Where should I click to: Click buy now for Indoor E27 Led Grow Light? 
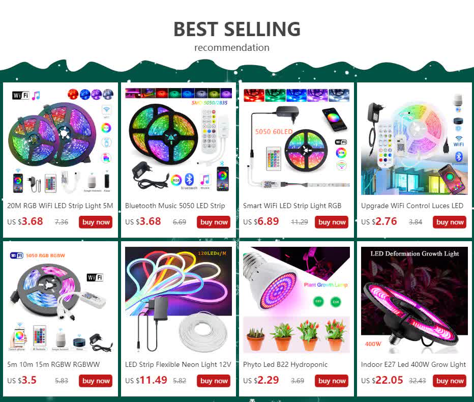point(450,381)
